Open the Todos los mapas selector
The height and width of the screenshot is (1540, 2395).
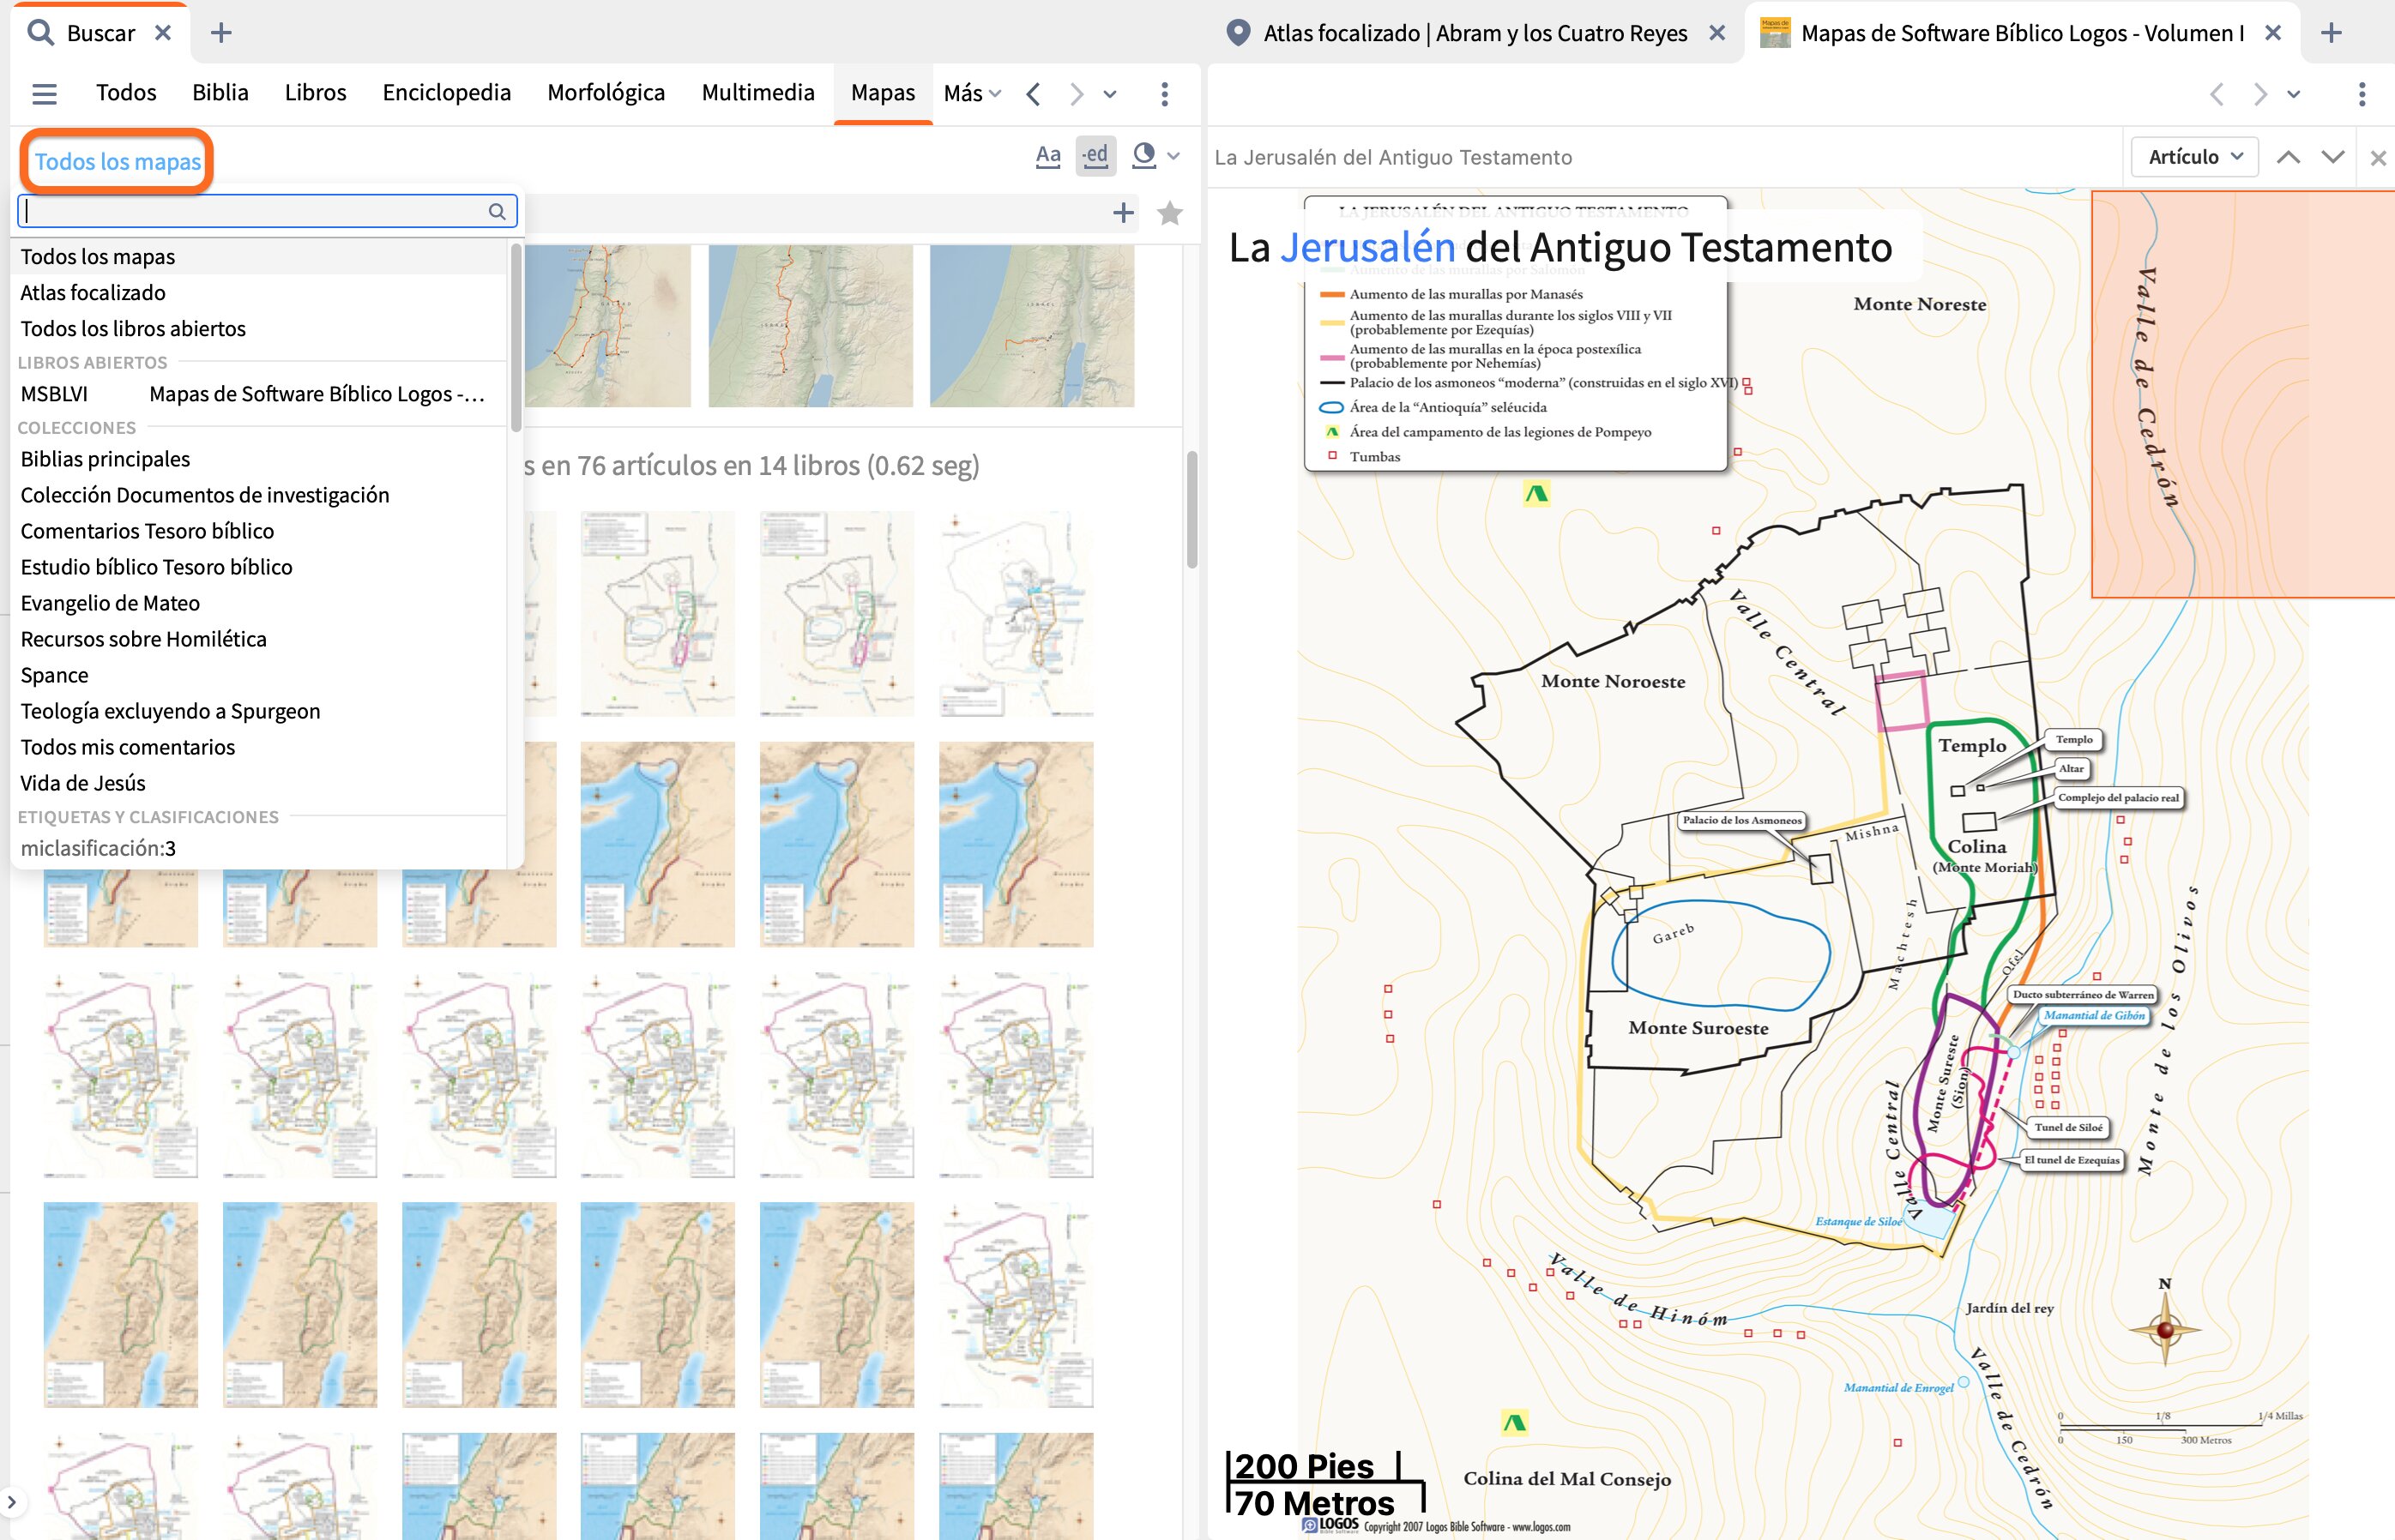[x=117, y=161]
